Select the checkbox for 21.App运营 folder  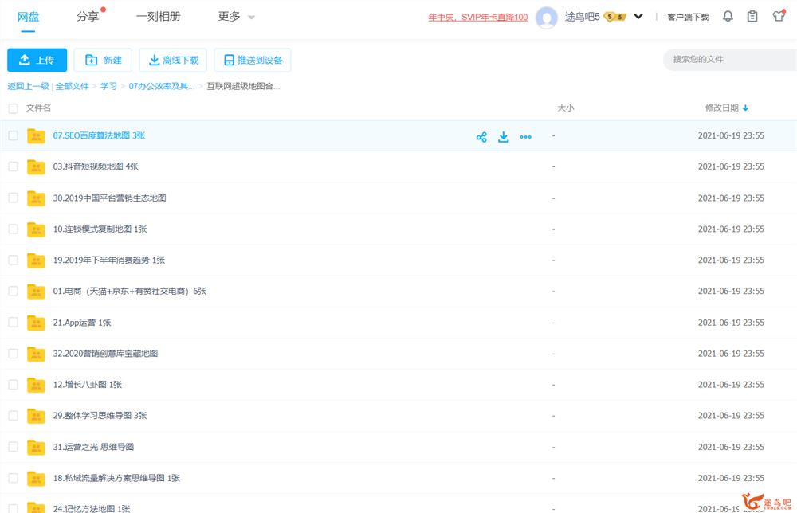pyautogui.click(x=13, y=323)
